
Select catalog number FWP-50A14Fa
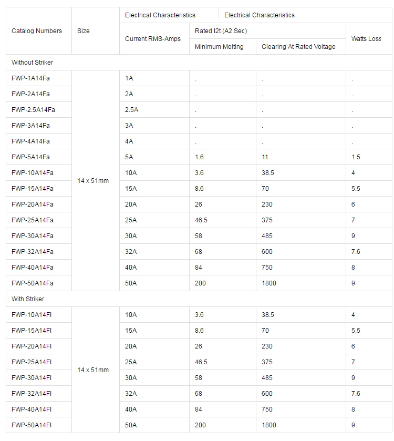click(x=33, y=283)
